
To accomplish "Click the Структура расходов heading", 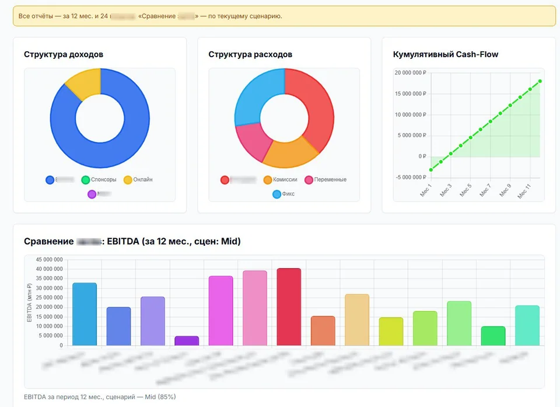I will pos(250,54).
